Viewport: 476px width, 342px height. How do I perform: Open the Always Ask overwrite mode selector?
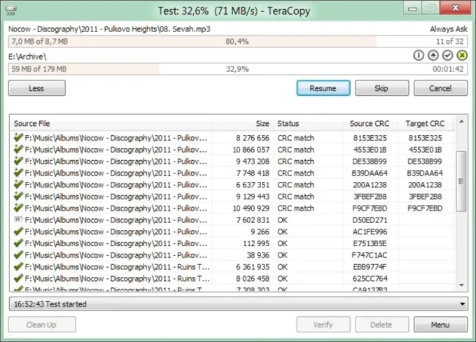point(448,29)
